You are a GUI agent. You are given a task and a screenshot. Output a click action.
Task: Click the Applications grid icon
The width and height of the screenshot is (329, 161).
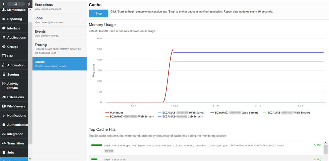[4, 38]
